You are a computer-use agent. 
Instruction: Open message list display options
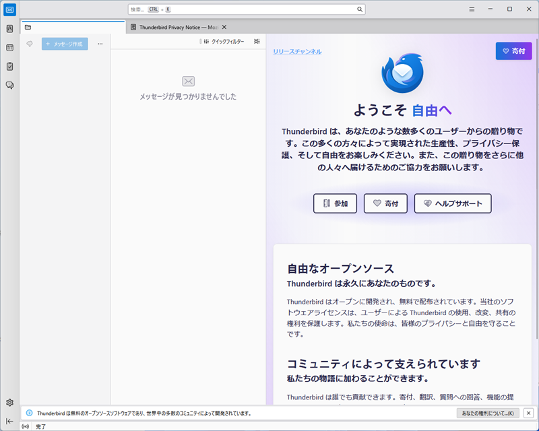coord(257,42)
